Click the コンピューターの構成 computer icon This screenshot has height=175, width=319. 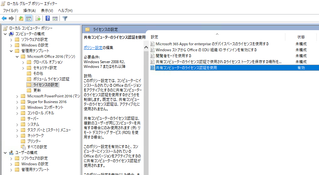tap(11, 34)
